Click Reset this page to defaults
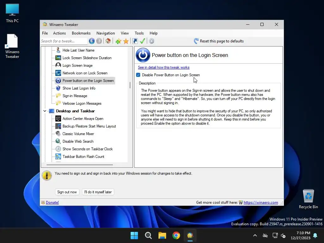The height and width of the screenshot is (243, 324). (x=219, y=41)
